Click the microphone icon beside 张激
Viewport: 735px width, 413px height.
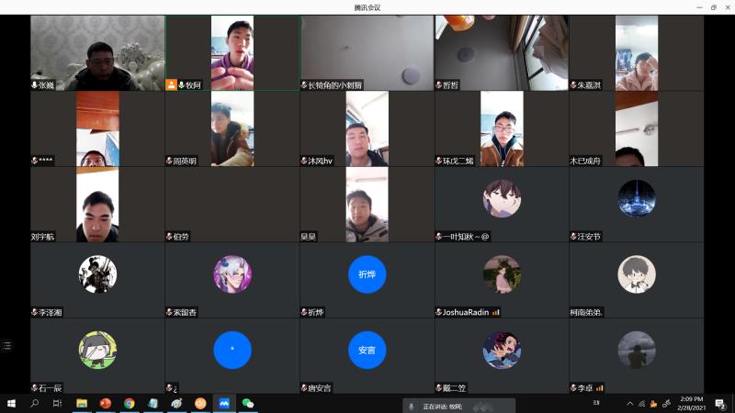pyautogui.click(x=34, y=84)
